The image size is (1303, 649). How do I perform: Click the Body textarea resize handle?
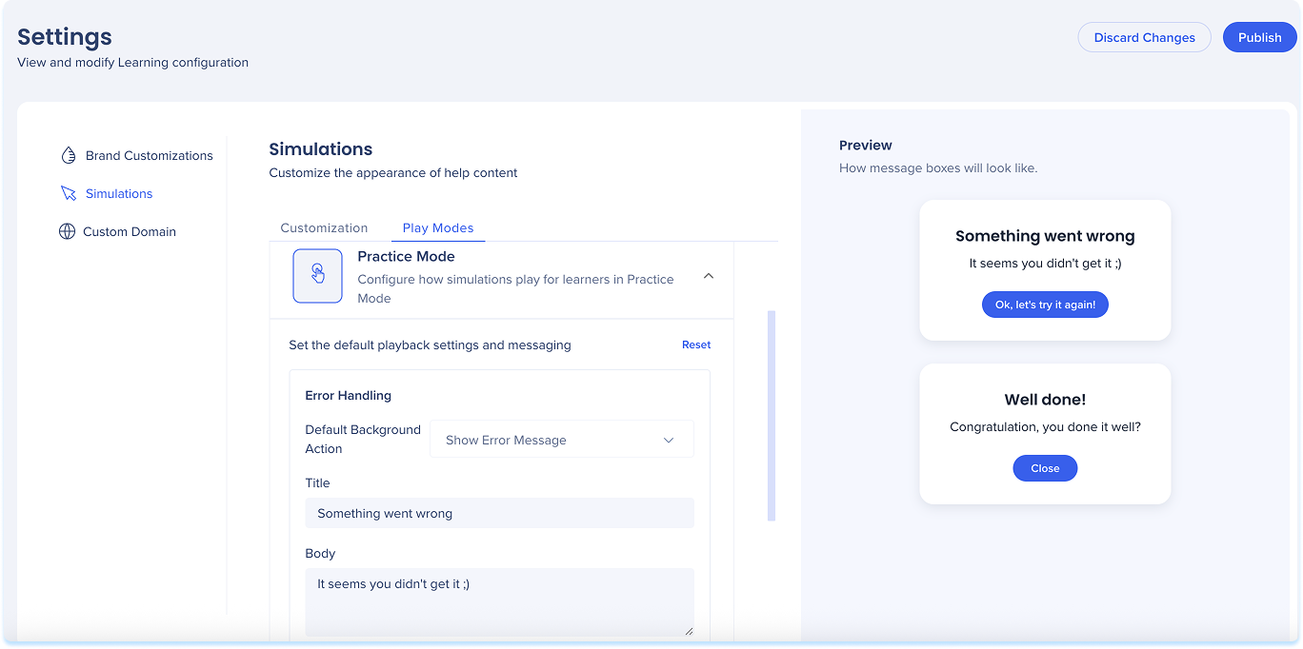click(688, 629)
